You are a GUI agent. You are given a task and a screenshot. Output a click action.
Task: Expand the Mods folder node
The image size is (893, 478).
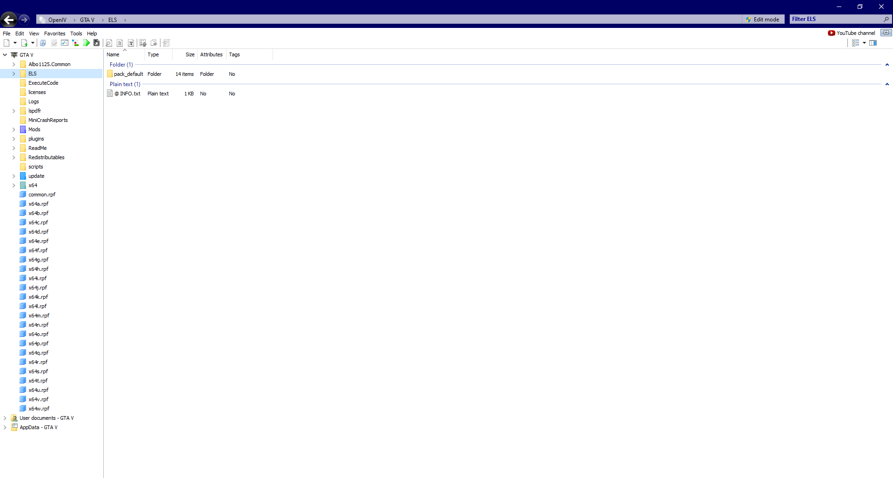pyautogui.click(x=13, y=129)
